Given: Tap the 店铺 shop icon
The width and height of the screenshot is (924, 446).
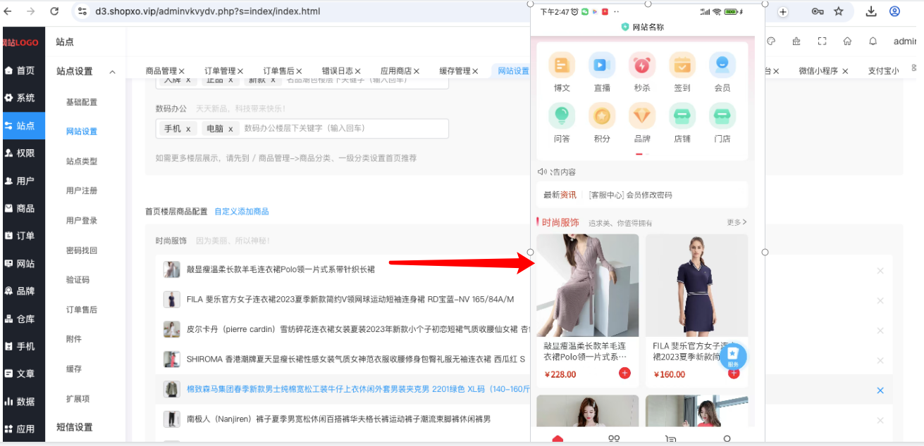Looking at the screenshot, I should tap(682, 116).
